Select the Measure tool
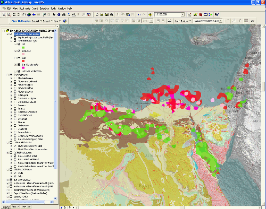The width and height of the screenshot is (266, 209). tap(74, 15)
